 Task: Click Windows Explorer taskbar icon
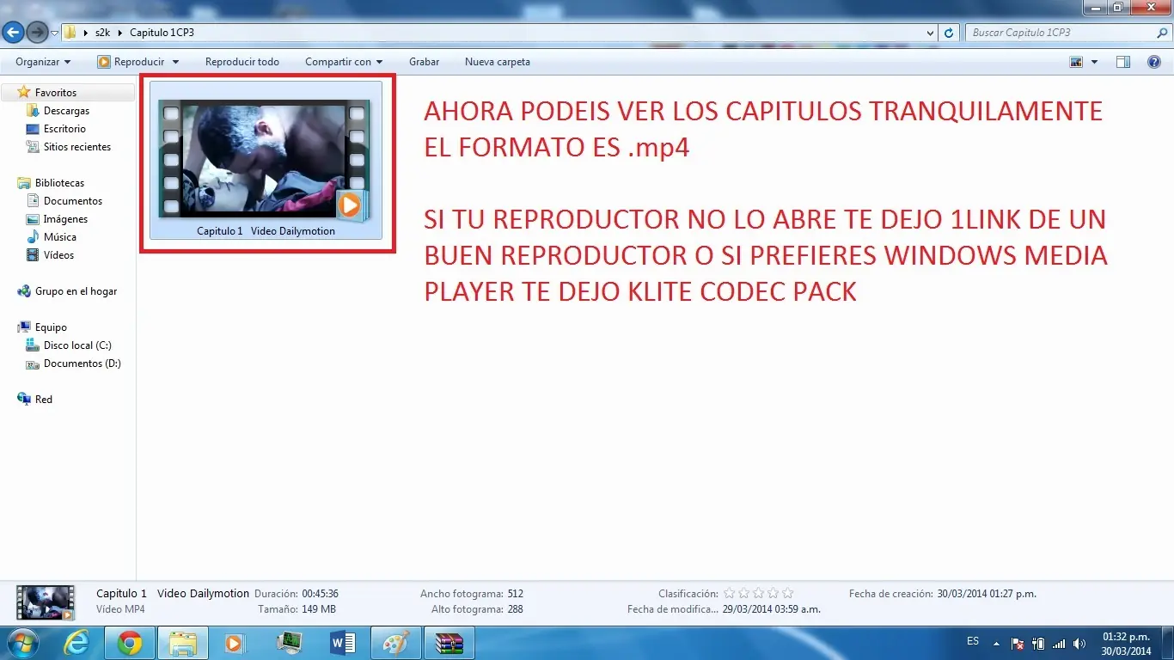[183, 643]
